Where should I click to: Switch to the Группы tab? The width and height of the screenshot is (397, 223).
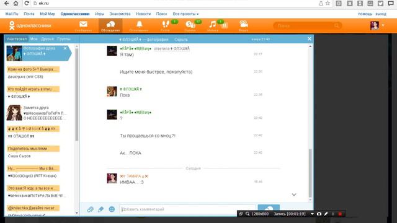(x=64, y=39)
